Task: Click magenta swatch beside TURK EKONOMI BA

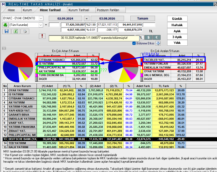Action: pos(37,75)
